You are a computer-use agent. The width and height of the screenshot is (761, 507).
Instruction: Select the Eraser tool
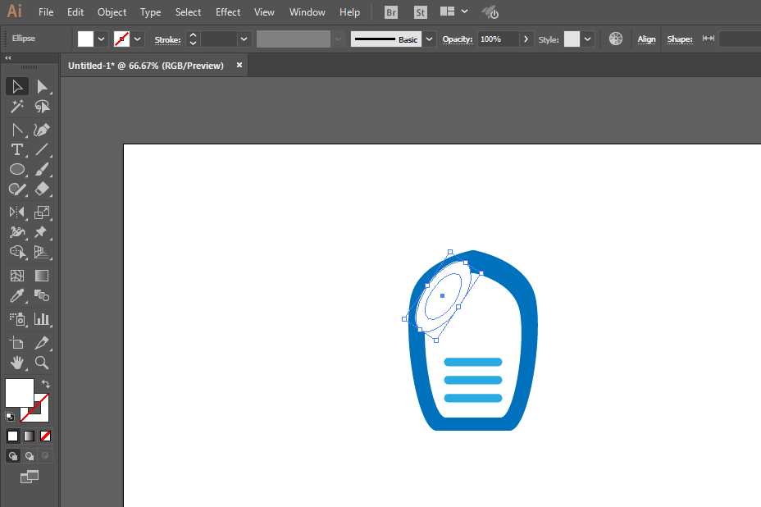[x=43, y=189]
